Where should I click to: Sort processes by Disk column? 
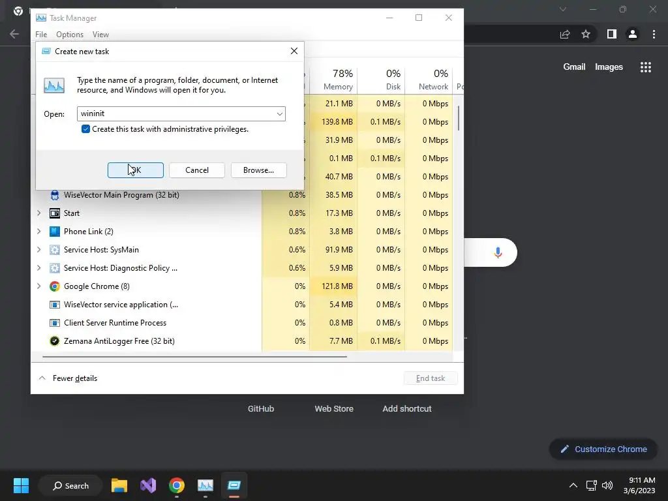pyautogui.click(x=381, y=80)
